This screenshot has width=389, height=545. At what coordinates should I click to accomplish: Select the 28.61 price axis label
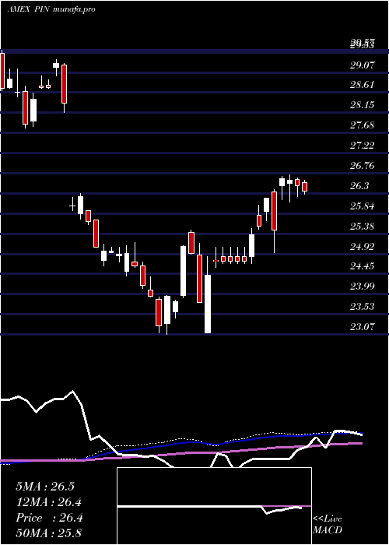(x=363, y=85)
